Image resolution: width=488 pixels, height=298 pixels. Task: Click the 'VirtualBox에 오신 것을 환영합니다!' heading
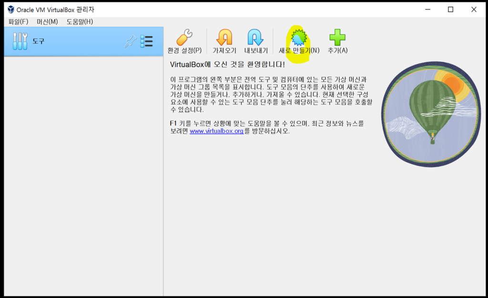(x=227, y=65)
